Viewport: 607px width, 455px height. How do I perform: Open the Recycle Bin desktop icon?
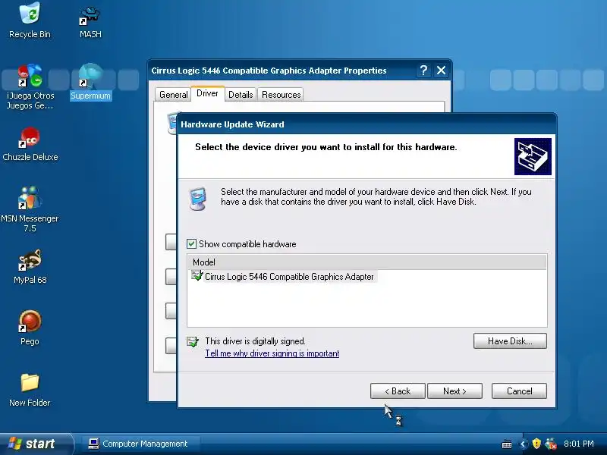pos(30,20)
